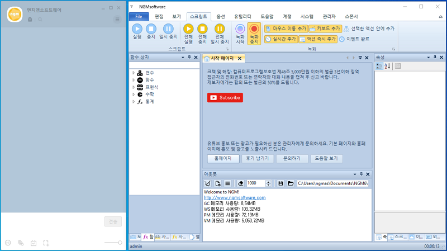Image resolution: width=447 pixels, height=251 pixels.
Task: Click the 함수 상자 search input field
Action: [x=164, y=65]
